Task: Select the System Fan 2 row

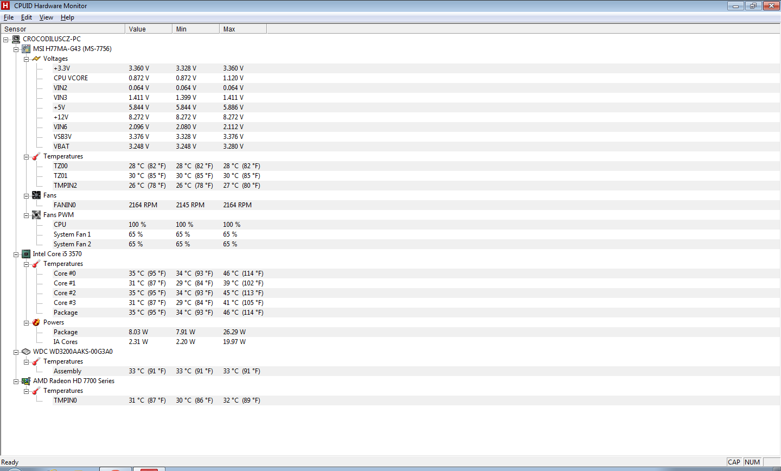Action: tap(417, 244)
